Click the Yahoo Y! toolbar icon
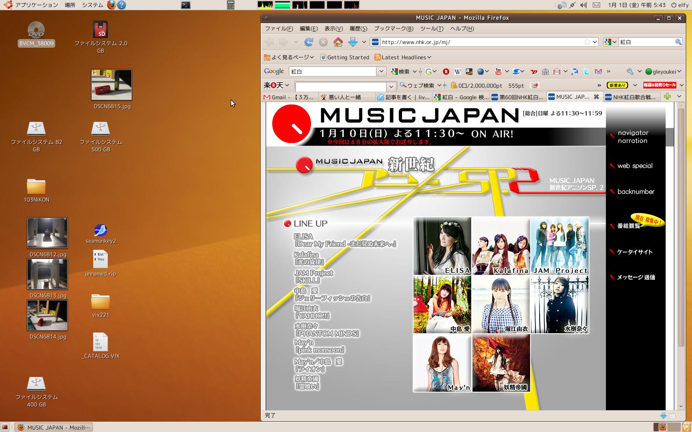Image resolution: width=692 pixels, height=432 pixels. pos(534,72)
